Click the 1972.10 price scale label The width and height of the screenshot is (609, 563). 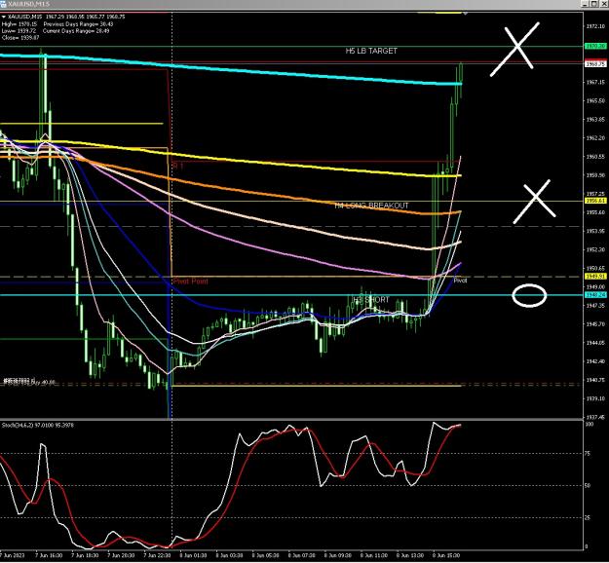595,26
